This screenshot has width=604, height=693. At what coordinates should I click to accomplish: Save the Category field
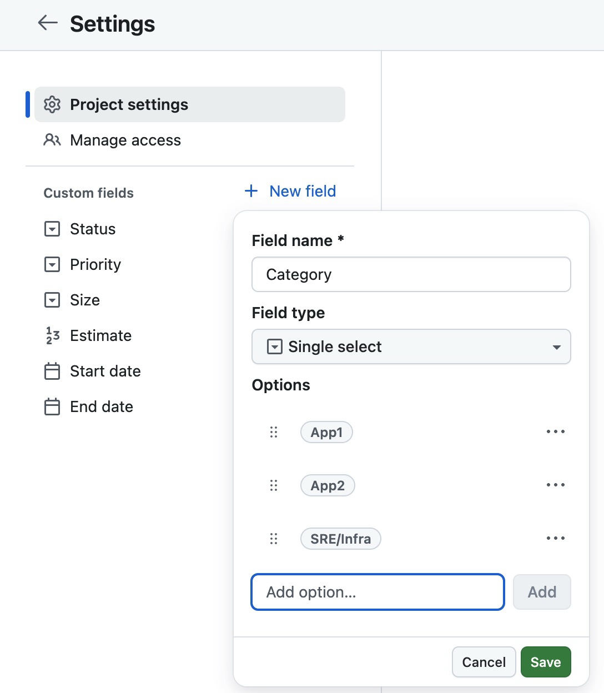click(x=546, y=662)
